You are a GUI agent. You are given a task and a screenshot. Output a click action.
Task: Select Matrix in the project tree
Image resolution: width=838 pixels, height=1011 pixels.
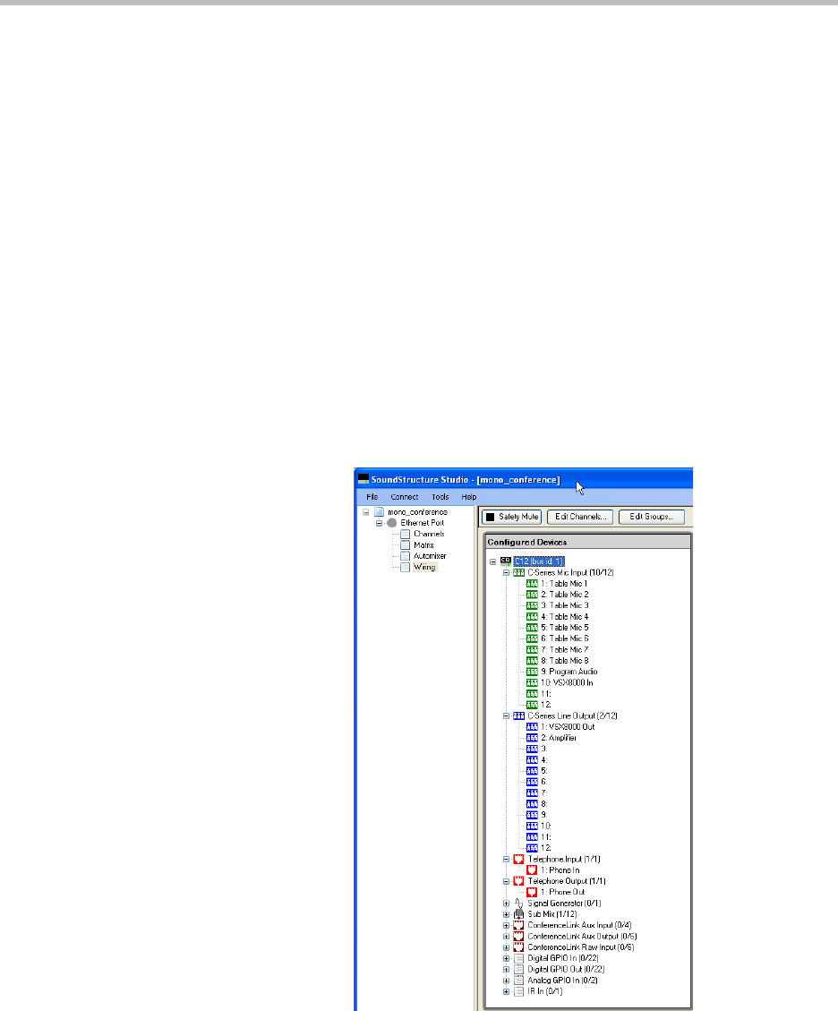coord(423,544)
